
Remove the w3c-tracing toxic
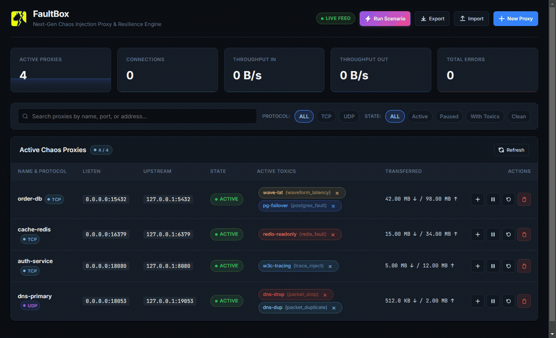point(330,266)
